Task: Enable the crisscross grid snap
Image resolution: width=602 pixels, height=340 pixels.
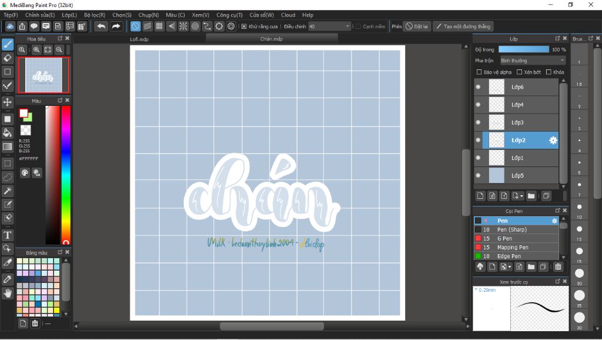Action: tap(159, 26)
